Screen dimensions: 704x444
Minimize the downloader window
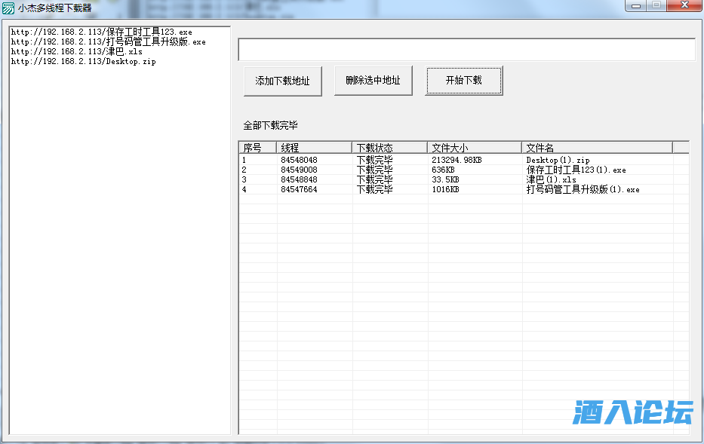point(635,6)
